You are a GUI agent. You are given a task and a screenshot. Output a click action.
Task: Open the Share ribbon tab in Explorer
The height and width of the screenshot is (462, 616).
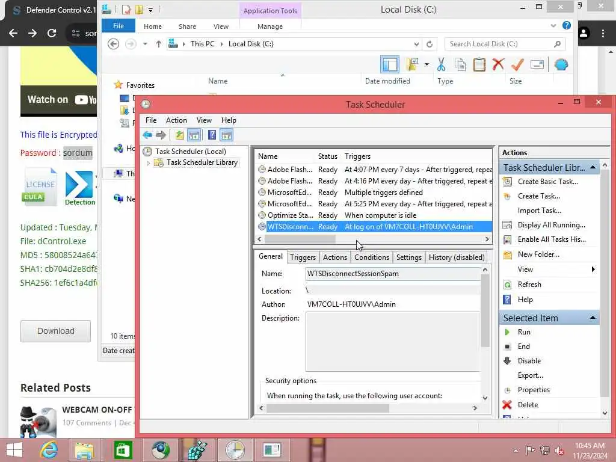187,26
